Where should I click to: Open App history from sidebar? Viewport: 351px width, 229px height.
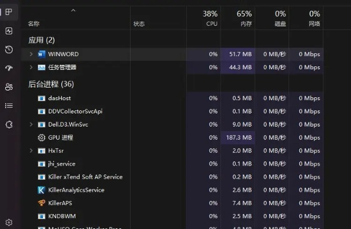click(9, 50)
